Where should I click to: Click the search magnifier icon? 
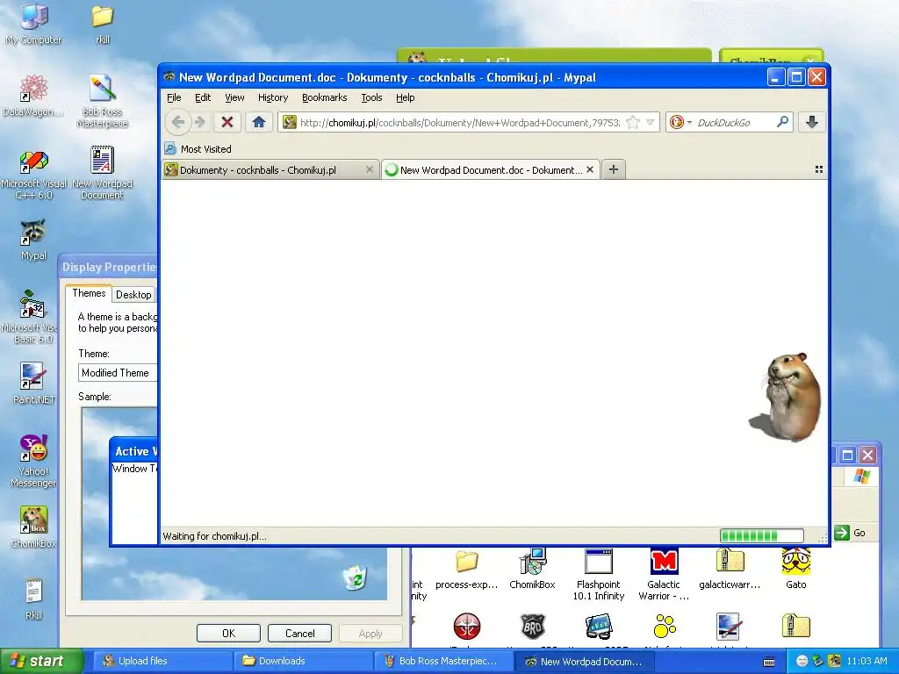click(782, 121)
